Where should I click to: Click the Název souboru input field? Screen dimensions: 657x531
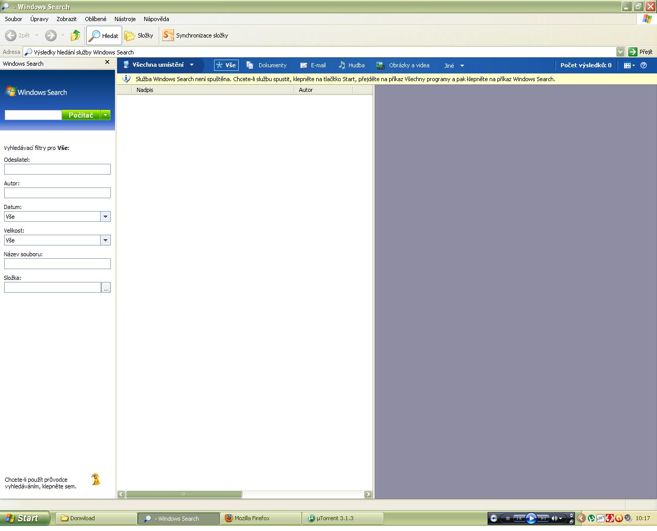pyautogui.click(x=57, y=263)
